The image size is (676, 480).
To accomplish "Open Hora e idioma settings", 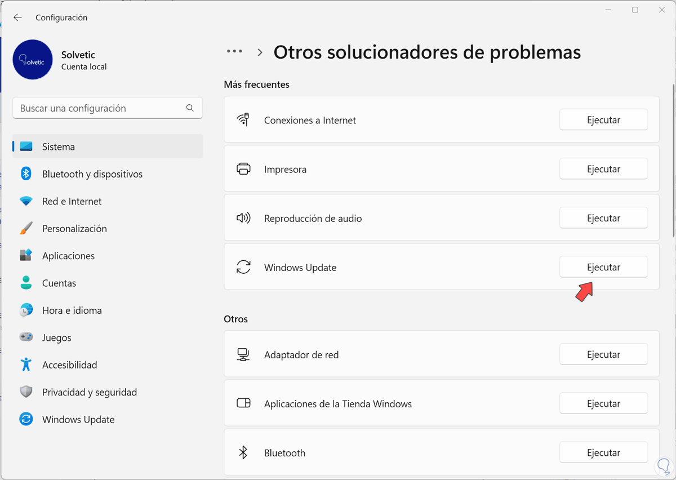I will pos(72,310).
